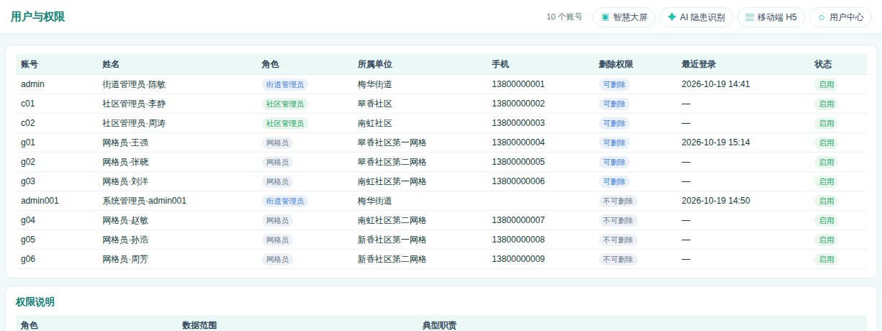
Task: Click 数据范围 column header
Action: [x=200, y=326]
